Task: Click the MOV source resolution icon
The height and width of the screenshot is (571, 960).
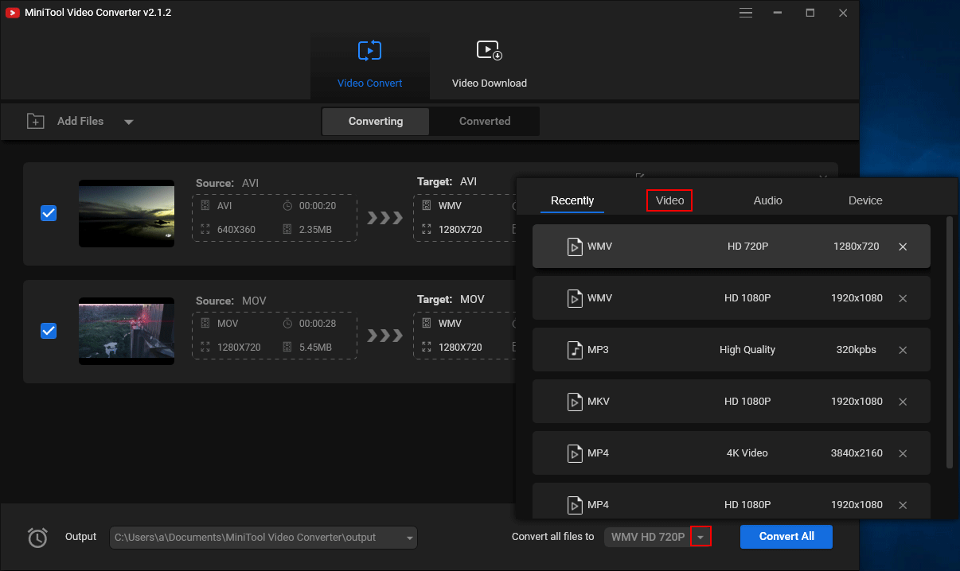Action: [205, 348]
